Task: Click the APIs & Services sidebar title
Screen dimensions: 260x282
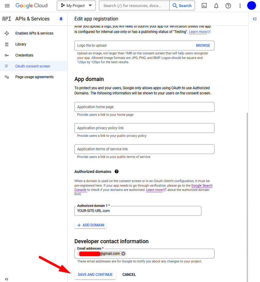Action: click(32, 19)
